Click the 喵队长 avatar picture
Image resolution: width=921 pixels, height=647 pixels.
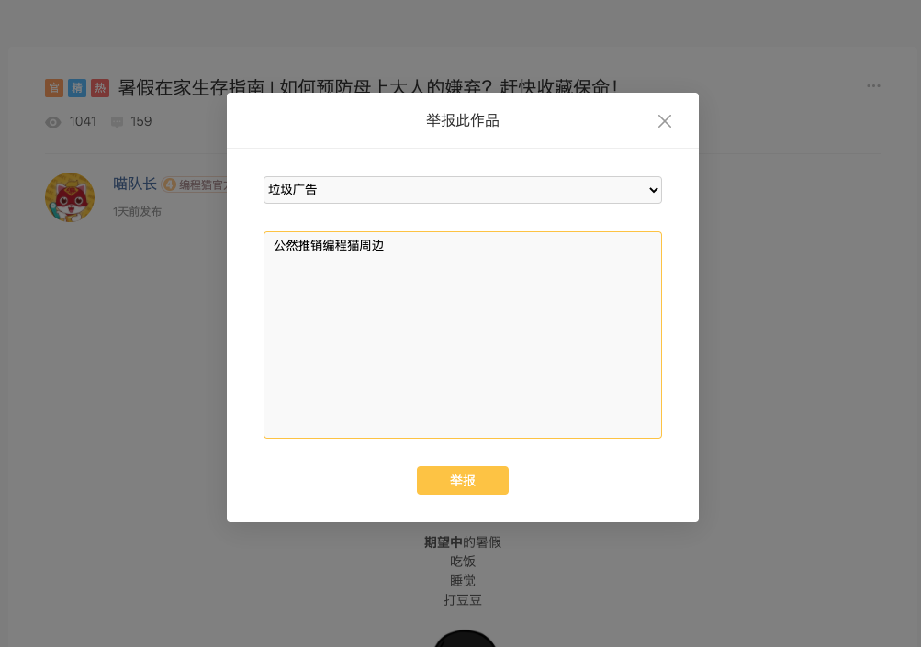[70, 197]
